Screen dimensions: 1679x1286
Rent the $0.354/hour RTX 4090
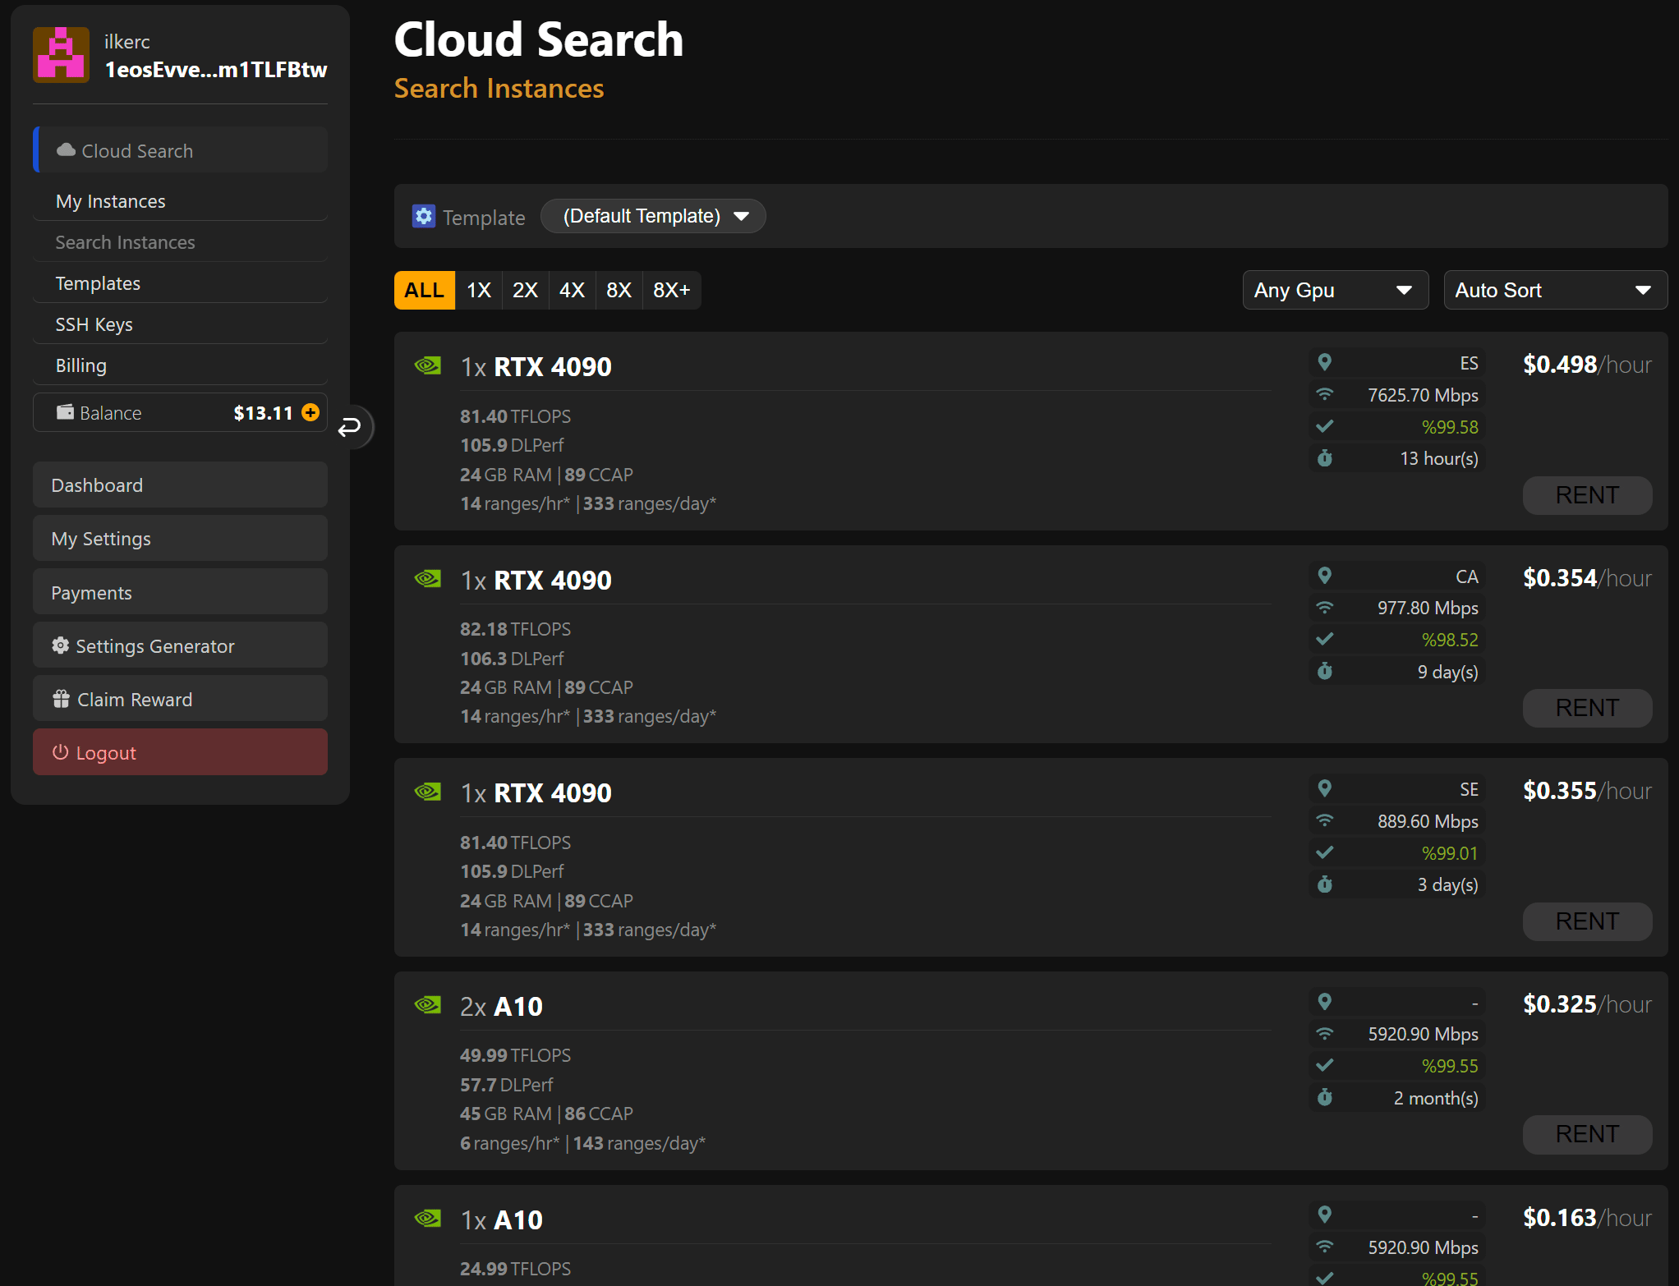click(x=1586, y=708)
